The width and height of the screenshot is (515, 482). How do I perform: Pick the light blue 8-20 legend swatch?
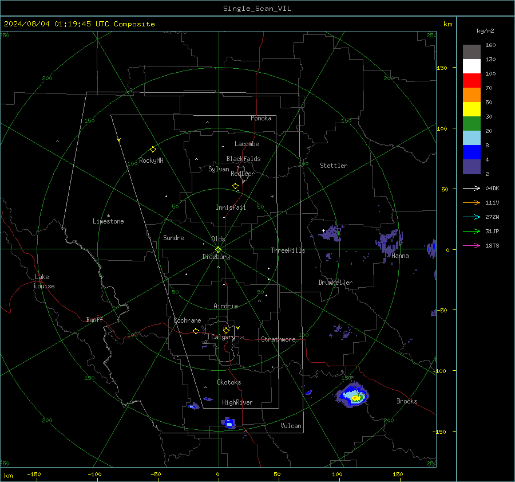pos(472,138)
